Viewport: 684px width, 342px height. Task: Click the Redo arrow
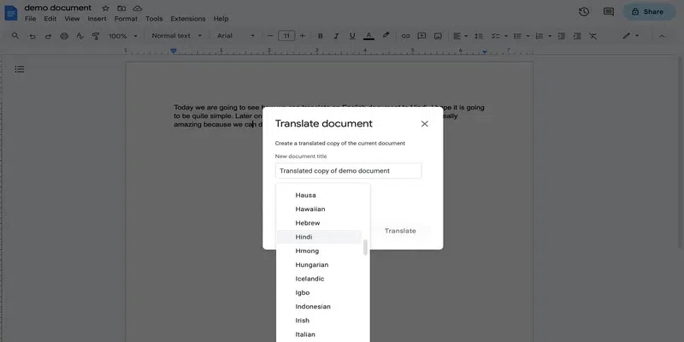point(48,36)
